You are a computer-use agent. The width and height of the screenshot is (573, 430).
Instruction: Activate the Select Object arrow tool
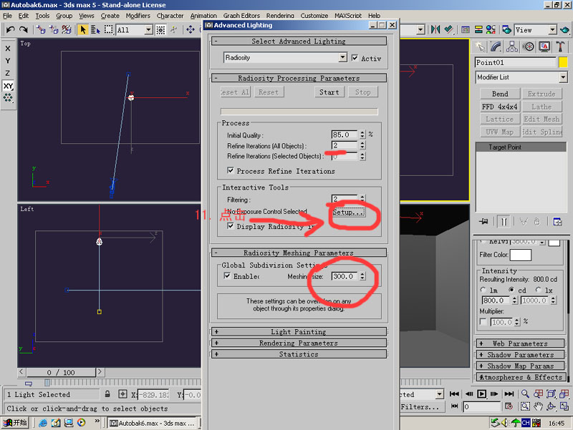(x=83, y=29)
